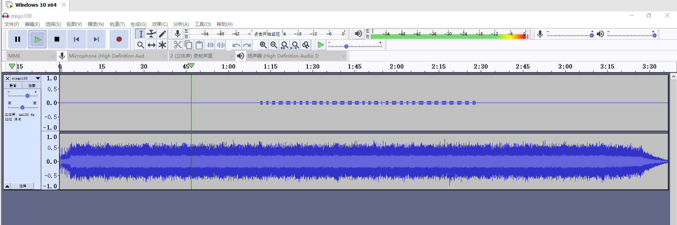Click the track's 选择 select button
Viewport: 677px width, 225px height.
pyautogui.click(x=23, y=186)
